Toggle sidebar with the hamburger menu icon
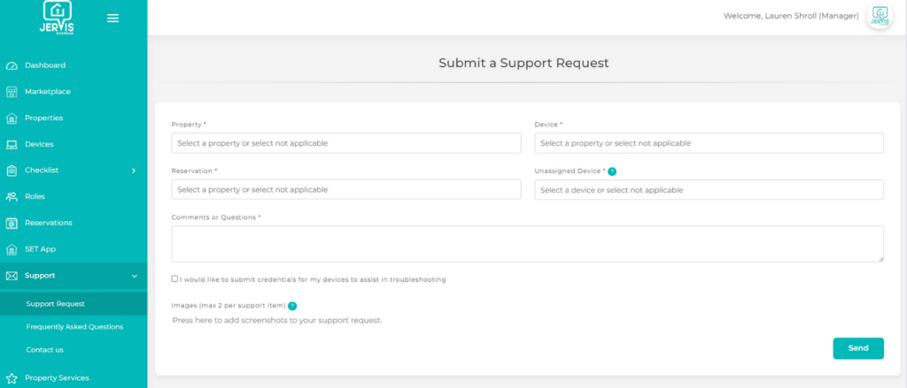907x388 pixels. click(112, 18)
